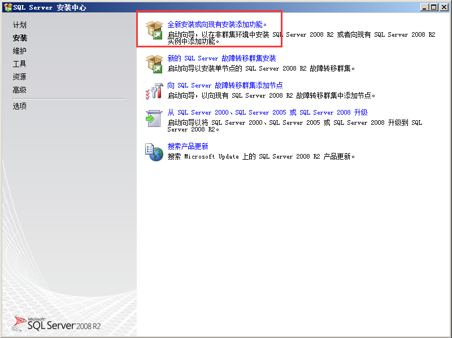The height and width of the screenshot is (338, 452).
Task: Minimize the SQL Server 安装中心 window
Action: click(x=424, y=7)
